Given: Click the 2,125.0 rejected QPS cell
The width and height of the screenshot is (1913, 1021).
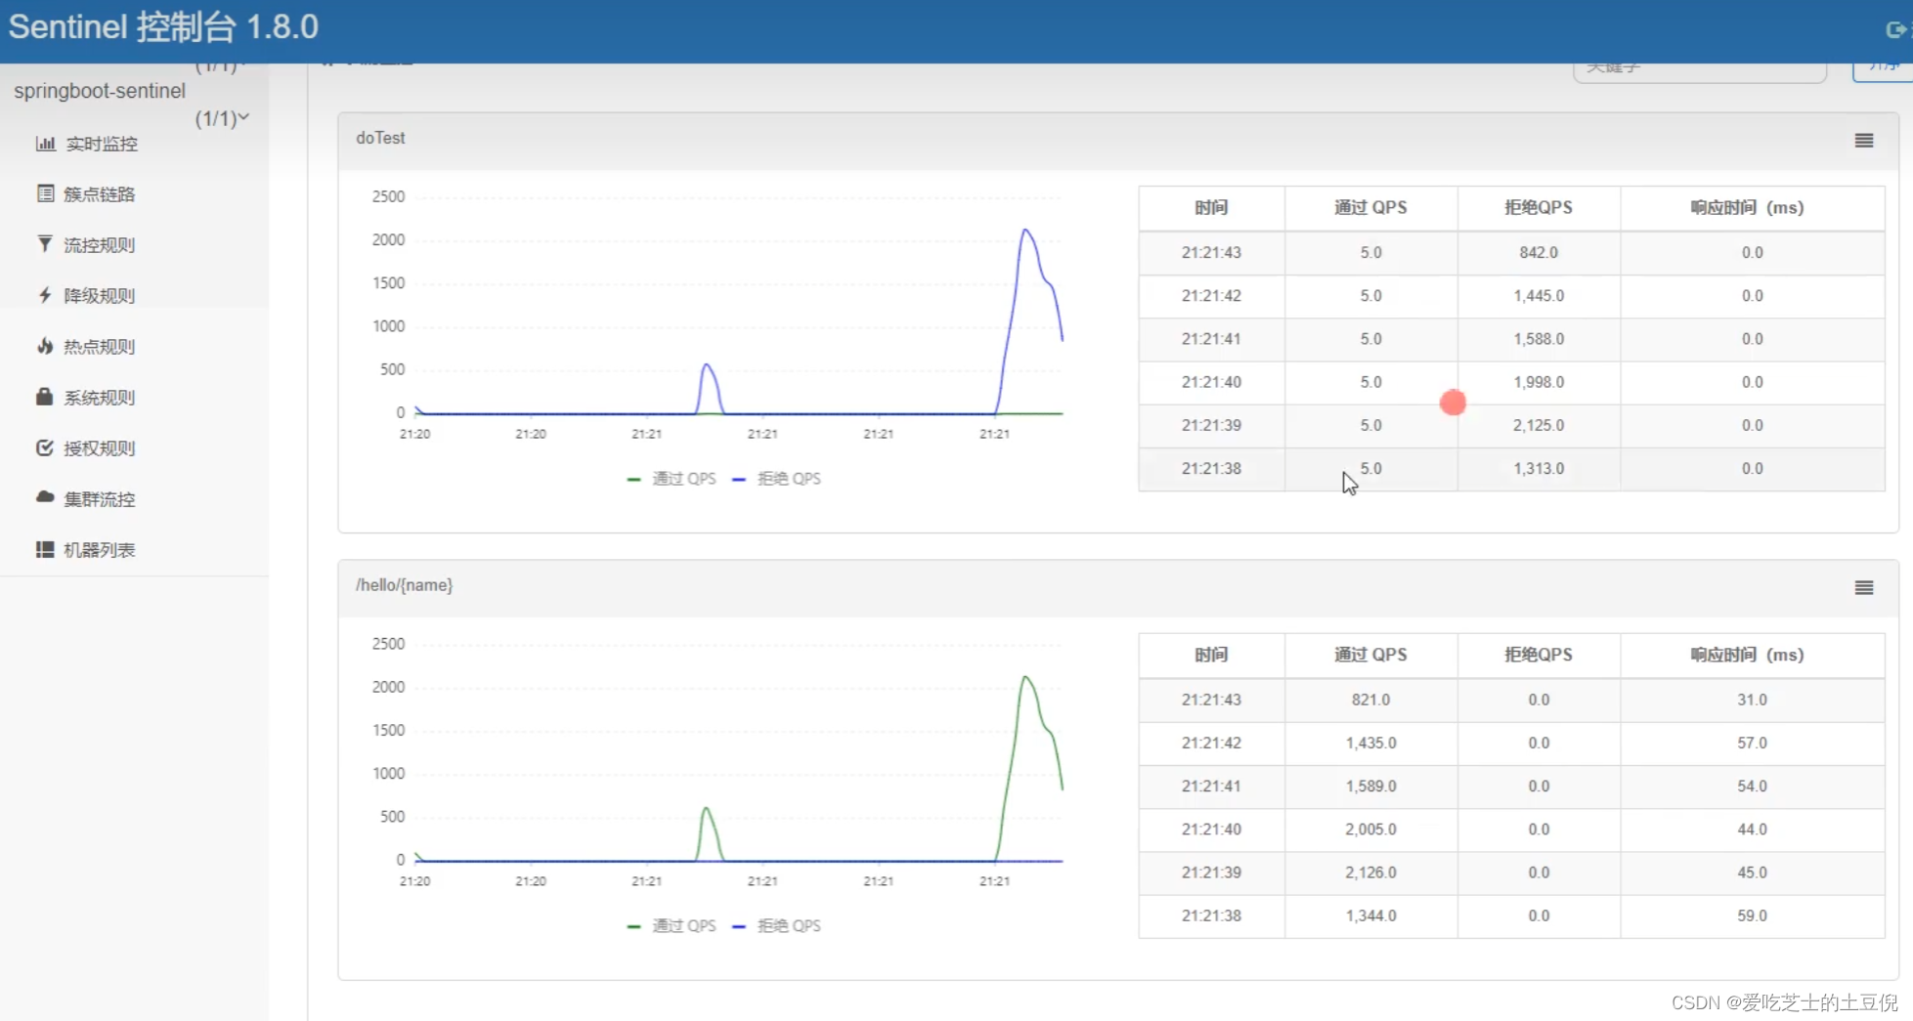Looking at the screenshot, I should coord(1539,425).
